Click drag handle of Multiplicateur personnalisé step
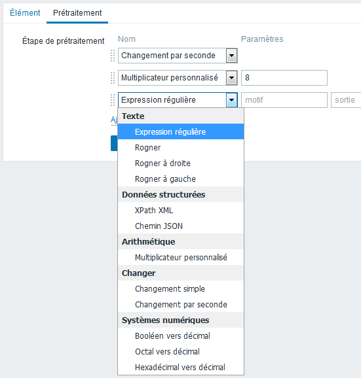361x378 pixels. [113, 78]
